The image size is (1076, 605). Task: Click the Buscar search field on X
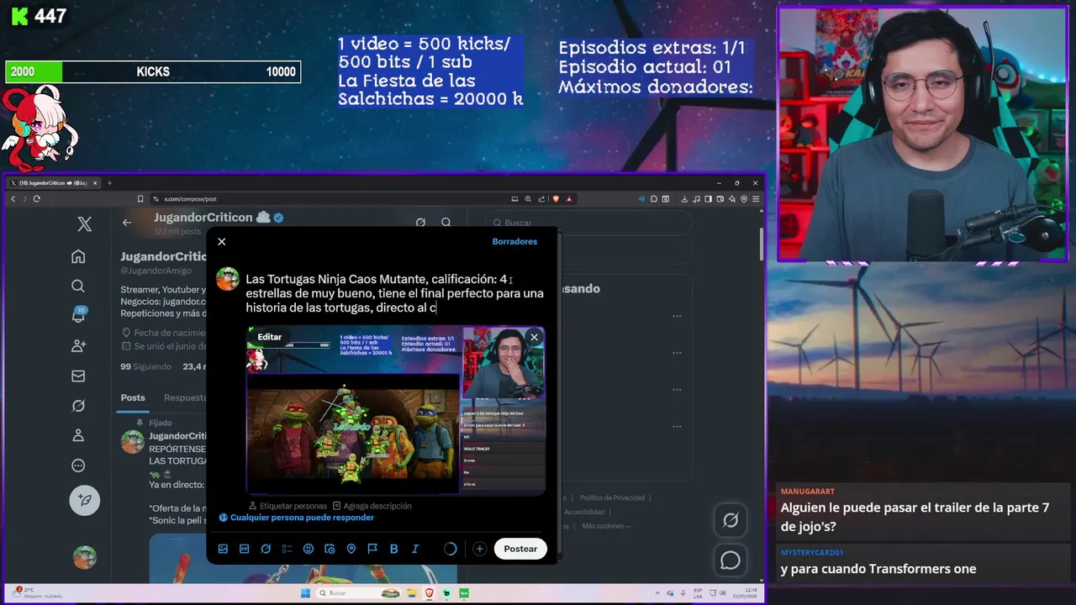pyautogui.click(x=588, y=223)
